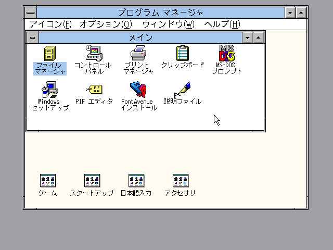The height and width of the screenshot is (250, 333).
Task: Click the プログラム マネージャ title bar
Action: [161, 12]
